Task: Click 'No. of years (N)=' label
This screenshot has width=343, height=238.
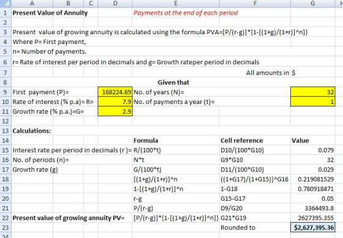Action: tap(159, 92)
